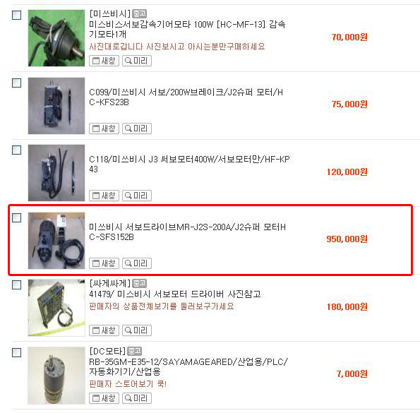Preview the HC-MF-13 gear motor listing (미리)
The width and height of the screenshot is (420, 413).
pyautogui.click(x=137, y=61)
